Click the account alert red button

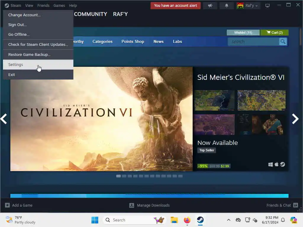175,6
